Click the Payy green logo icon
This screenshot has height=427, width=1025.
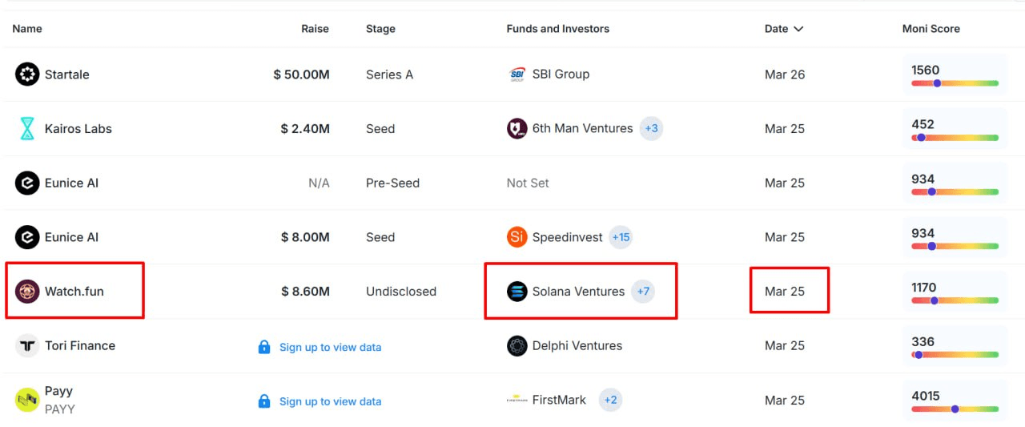tap(27, 399)
